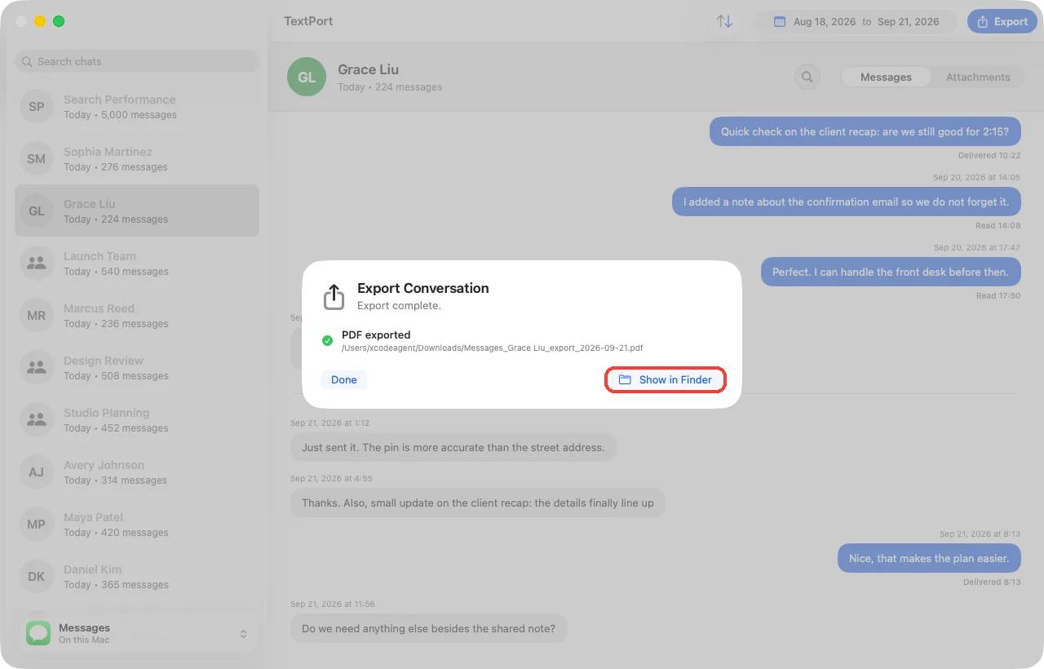Select Maya Patel conversation
The image size is (1044, 669).
(137, 524)
